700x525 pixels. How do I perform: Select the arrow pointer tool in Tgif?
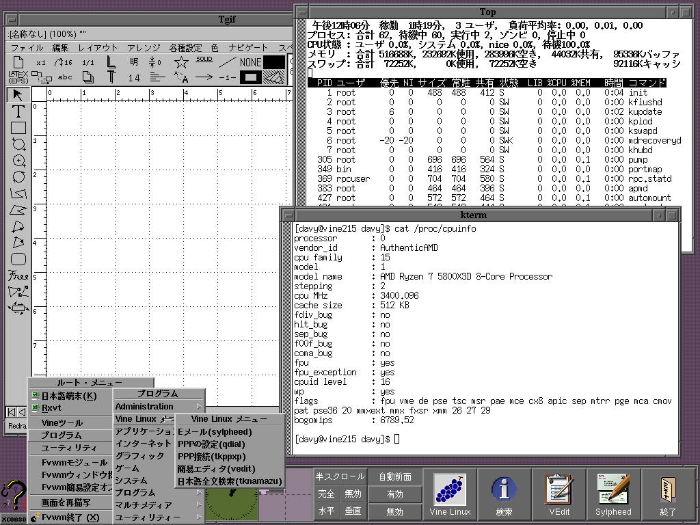(x=18, y=94)
